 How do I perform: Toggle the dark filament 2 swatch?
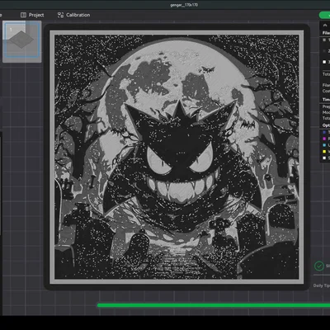(324, 51)
